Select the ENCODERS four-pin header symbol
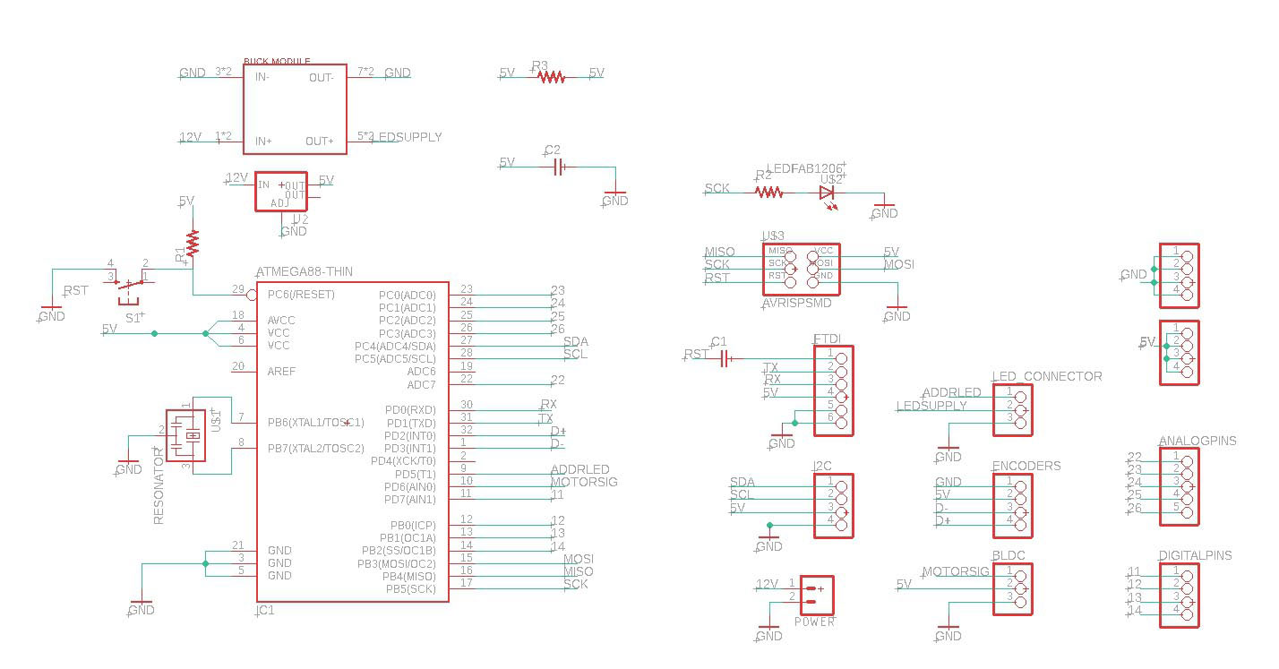The image size is (1279, 669). point(1012,506)
